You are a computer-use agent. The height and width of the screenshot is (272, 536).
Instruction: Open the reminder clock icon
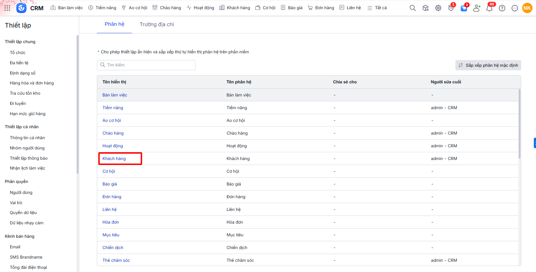pyautogui.click(x=451, y=8)
